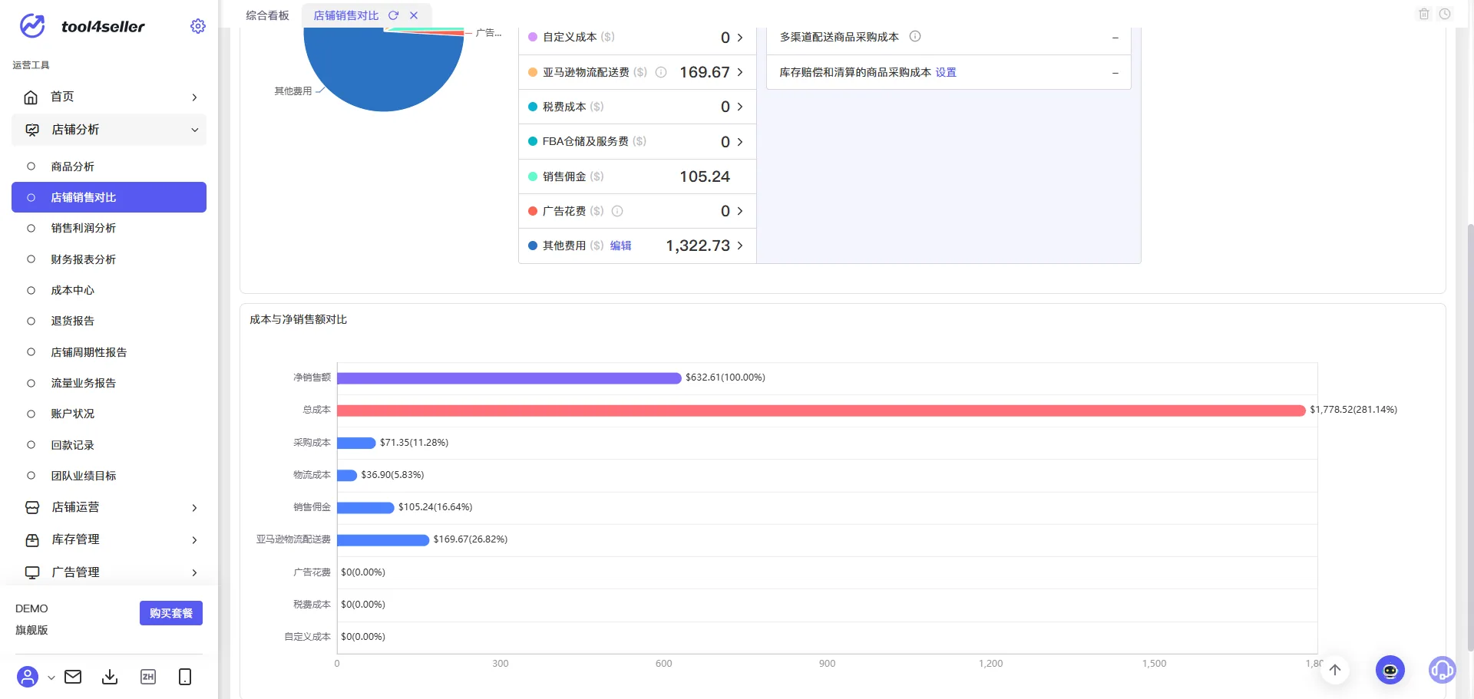The height and width of the screenshot is (699, 1474).
Task: Expand 其他费用 1,322.73 row arrow
Action: click(740, 246)
